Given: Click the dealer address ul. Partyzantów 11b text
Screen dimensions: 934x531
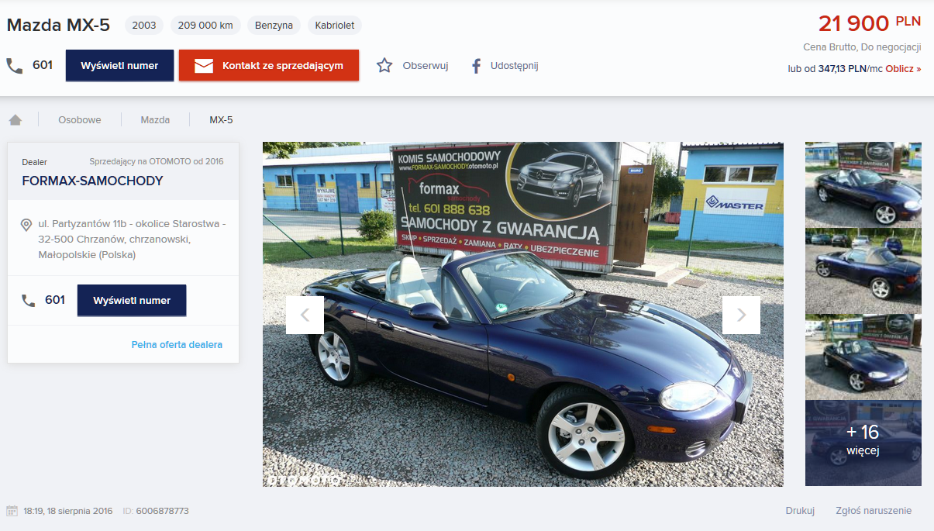Looking at the screenshot, I should tap(132, 240).
